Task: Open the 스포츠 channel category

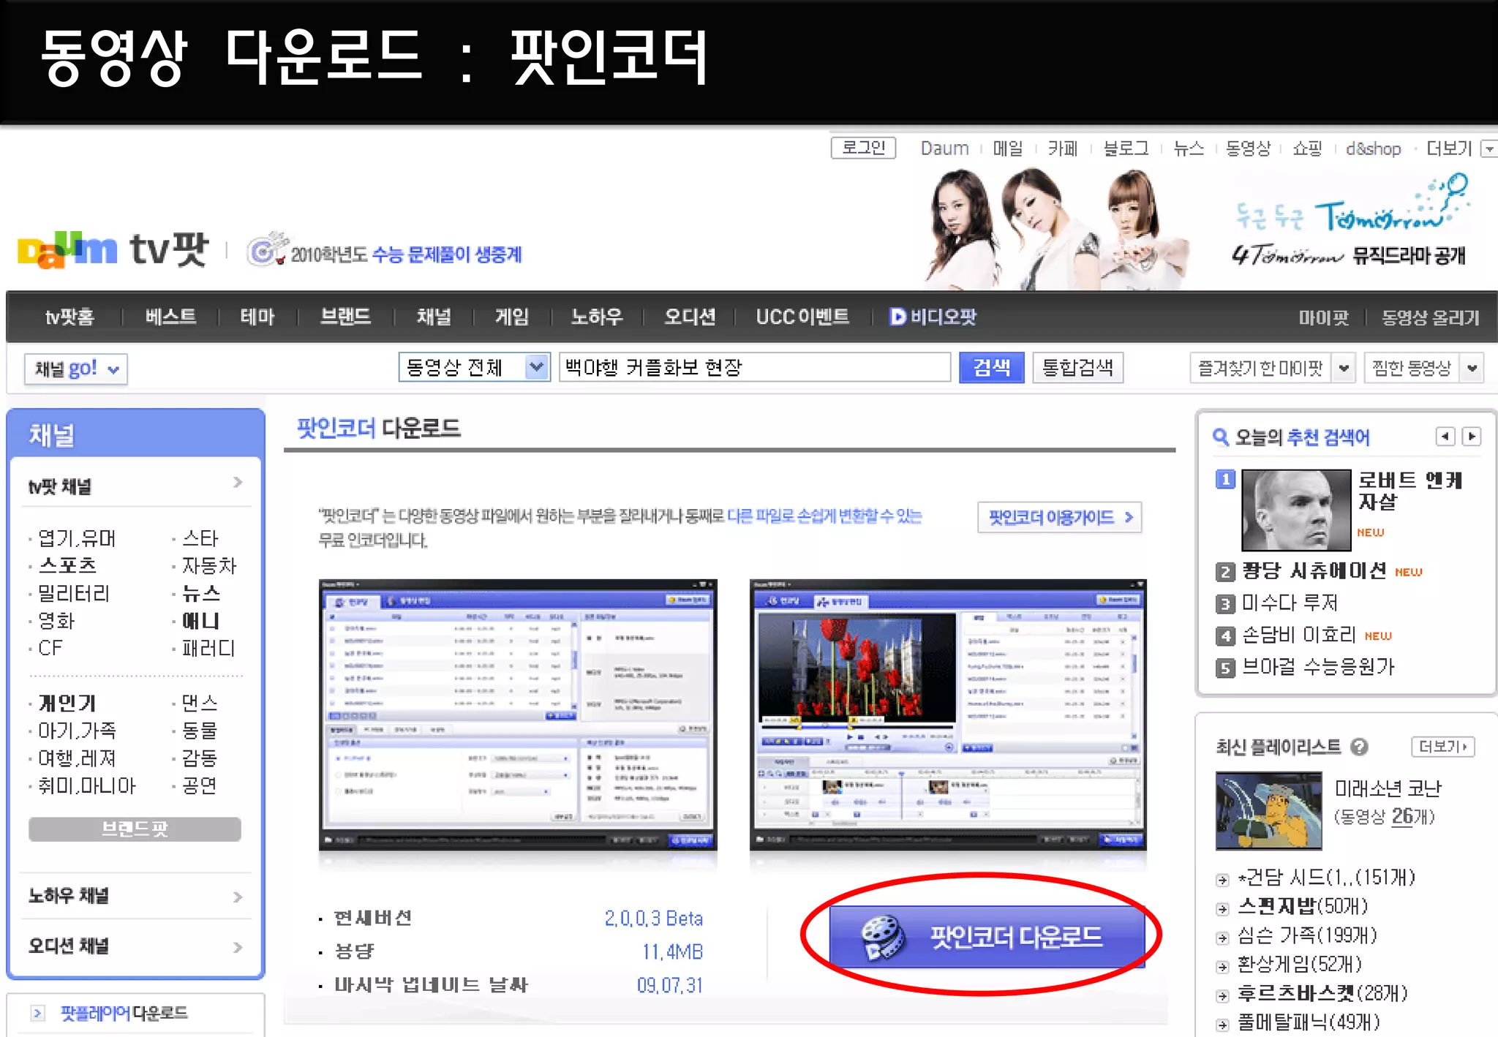Action: click(x=67, y=566)
